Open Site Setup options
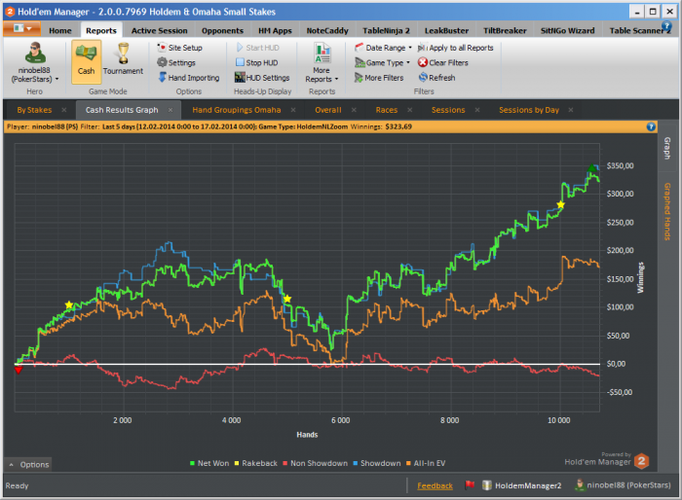 [180, 48]
